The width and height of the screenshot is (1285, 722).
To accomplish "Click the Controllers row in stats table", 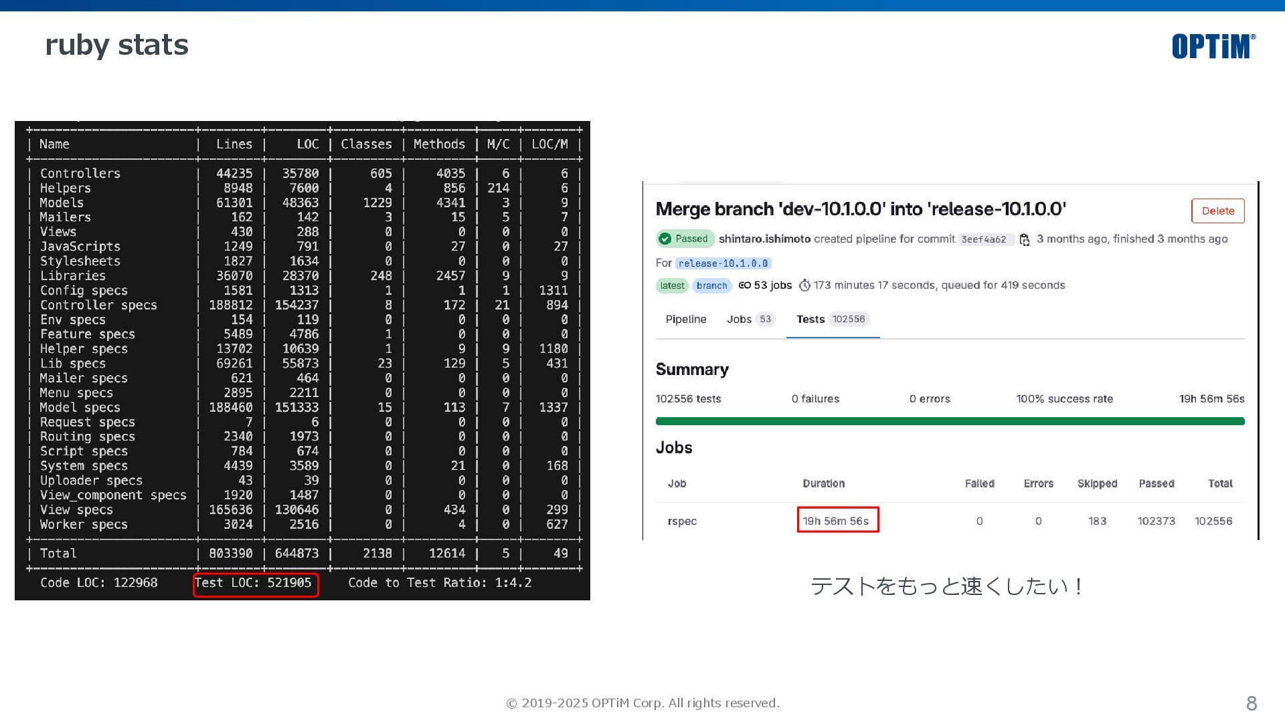I will (x=304, y=173).
